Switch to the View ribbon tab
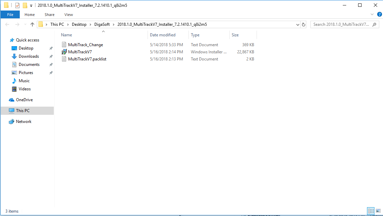The height and width of the screenshot is (216, 383). (x=68, y=15)
